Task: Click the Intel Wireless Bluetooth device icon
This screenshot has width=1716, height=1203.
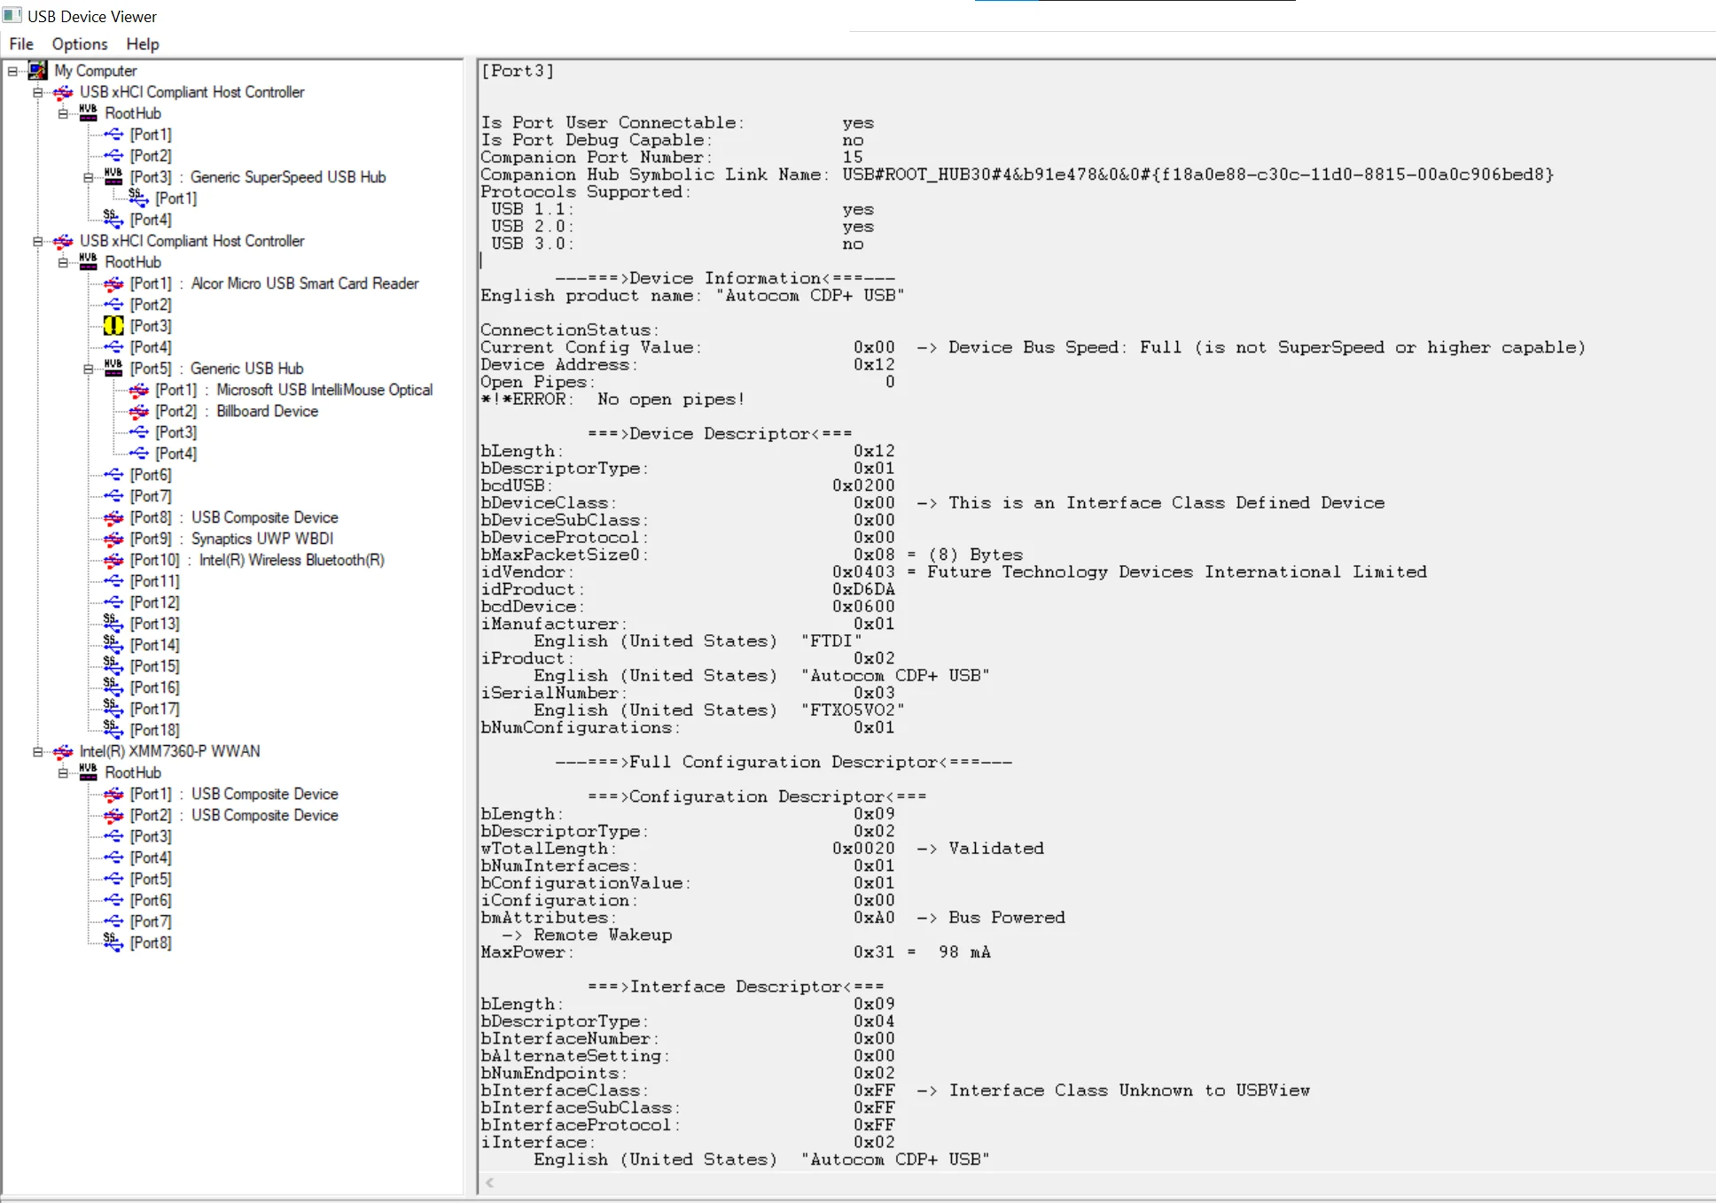Action: [113, 560]
